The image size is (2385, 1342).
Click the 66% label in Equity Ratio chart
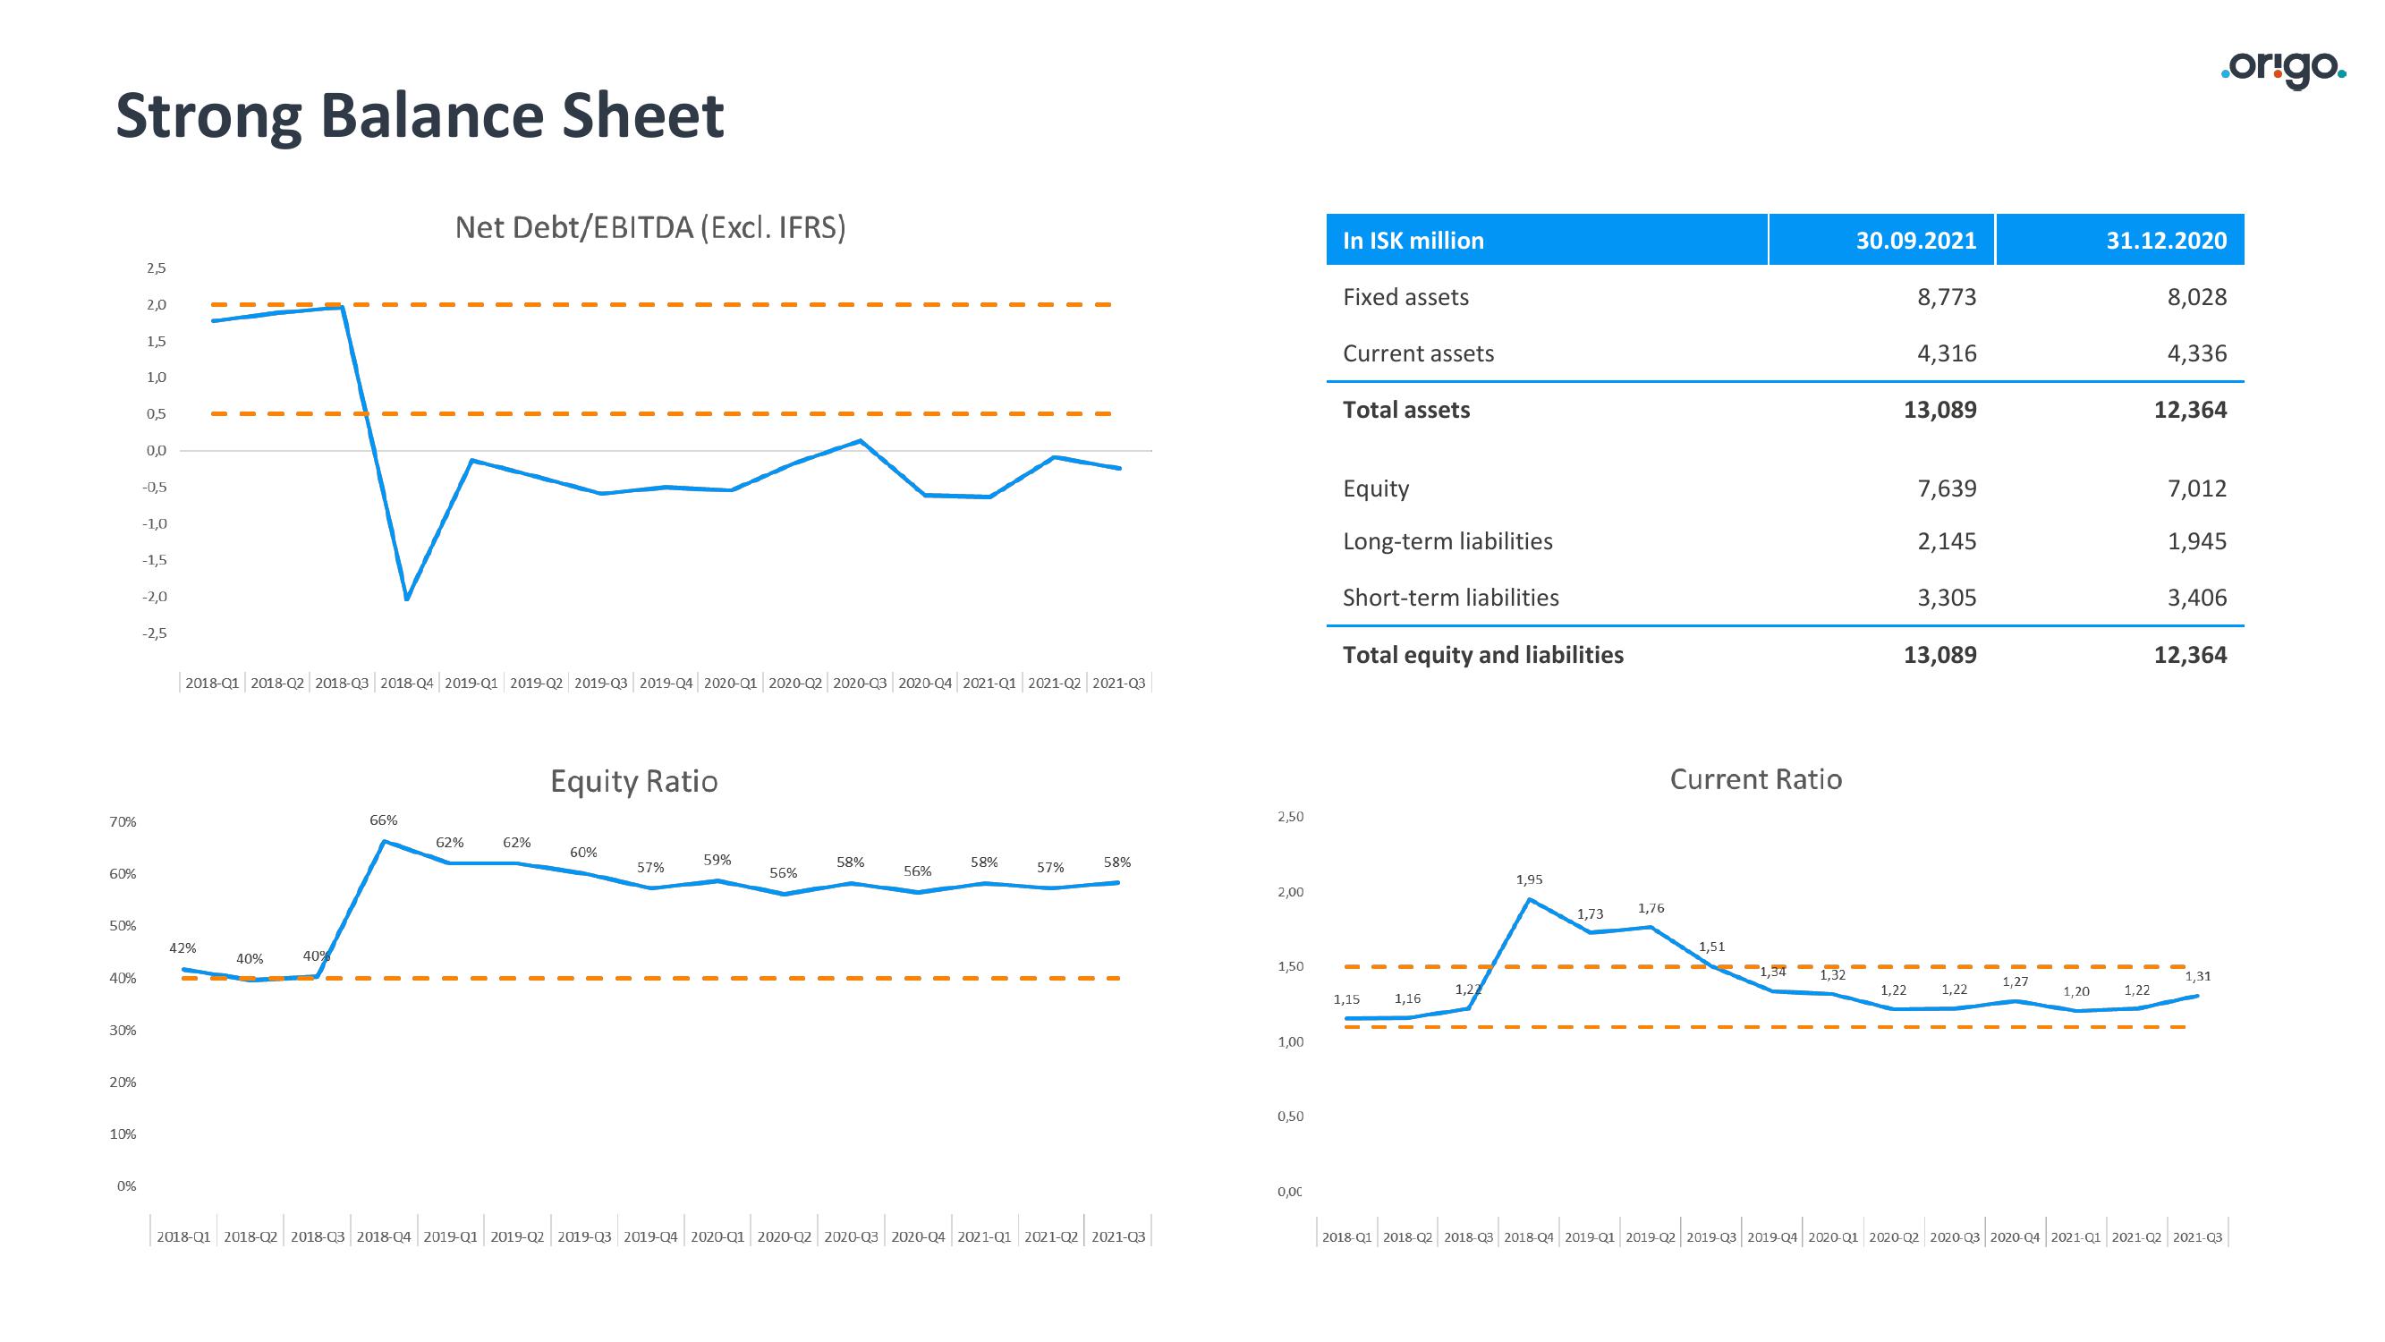[383, 820]
